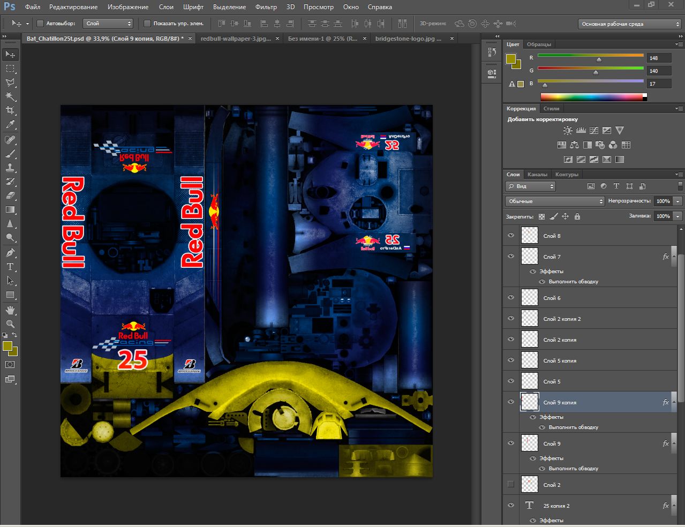
Task: Select the Crop tool in the toolbar
Action: [10, 110]
